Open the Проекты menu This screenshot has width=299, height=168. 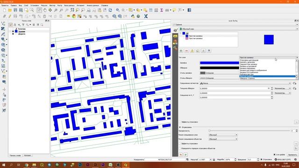pos(5,6)
